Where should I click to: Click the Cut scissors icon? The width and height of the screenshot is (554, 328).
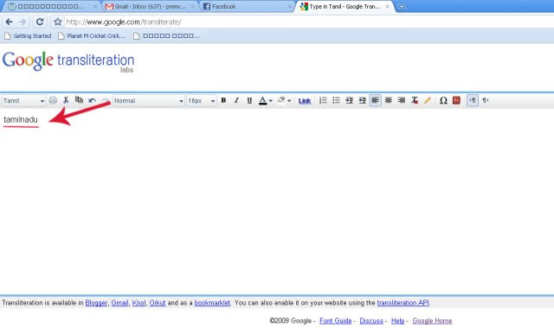(66, 100)
